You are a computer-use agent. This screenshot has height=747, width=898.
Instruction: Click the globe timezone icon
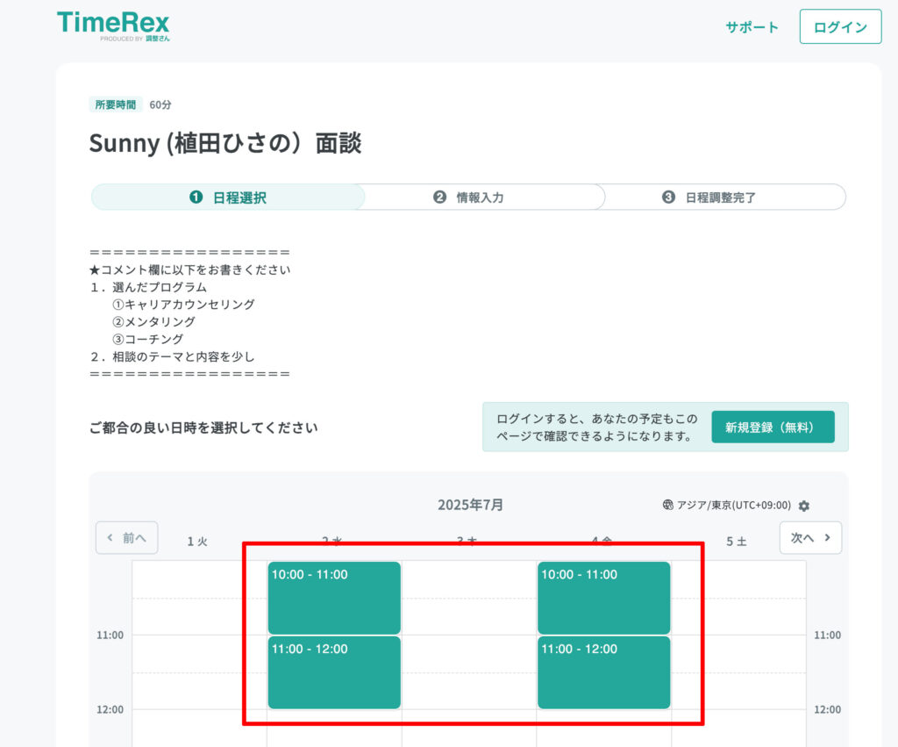click(x=668, y=506)
